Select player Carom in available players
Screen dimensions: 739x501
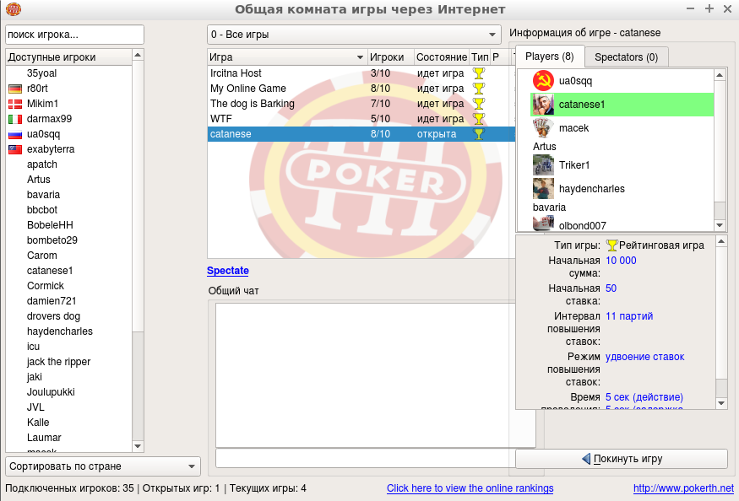(68, 256)
